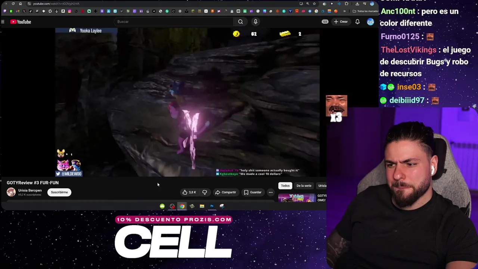Open Photoshop from the taskbar
478x269 pixels.
[212, 206]
